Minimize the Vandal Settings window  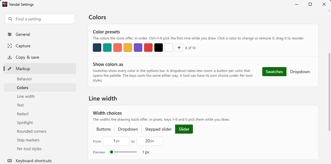coord(297,4)
